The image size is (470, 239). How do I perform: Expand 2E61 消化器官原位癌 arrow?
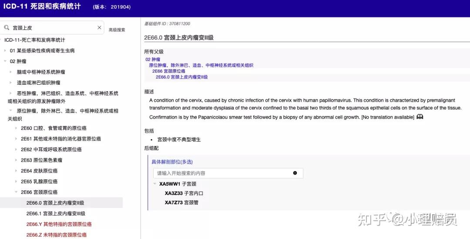[16, 139]
